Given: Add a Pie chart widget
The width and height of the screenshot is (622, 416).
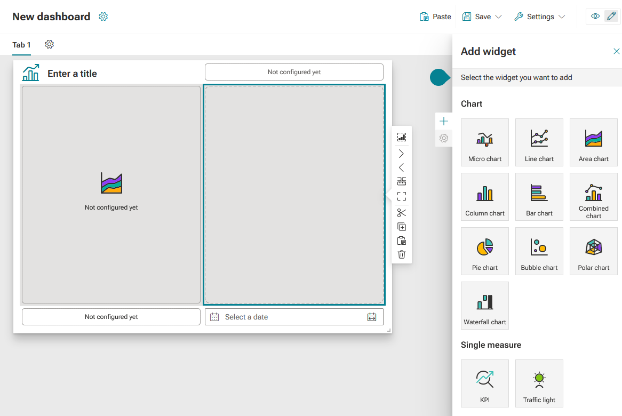Looking at the screenshot, I should (485, 251).
